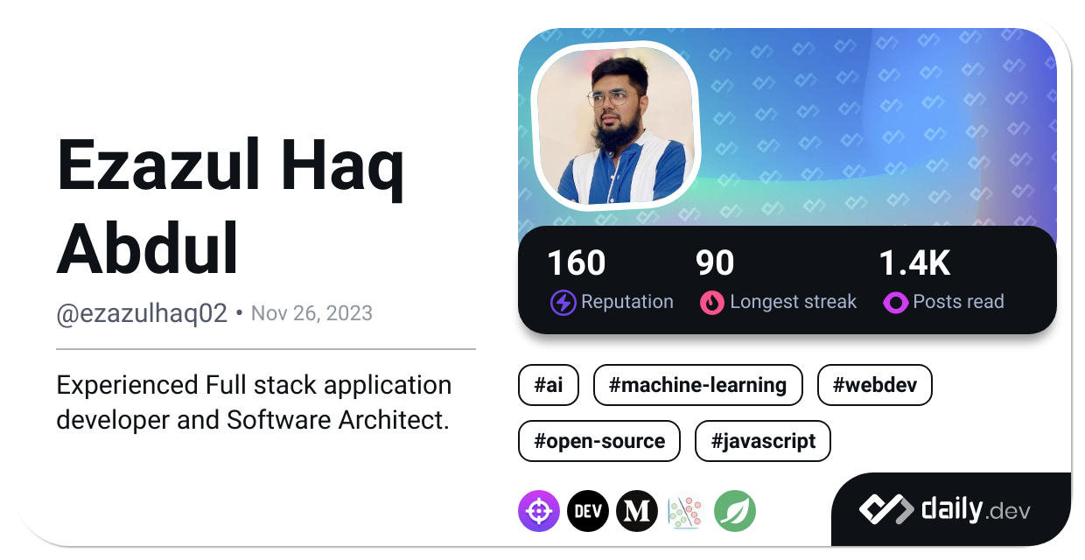Select the scatter-plot data source icon
The height and width of the screenshot is (560, 1085).
[x=686, y=510]
